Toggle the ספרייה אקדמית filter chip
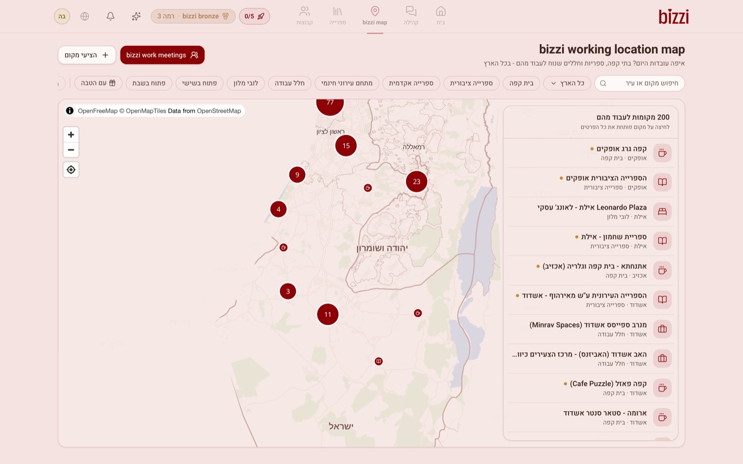Screen dimensions: 743x464 tap(411, 83)
